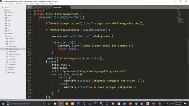
Task: Open usuarios.php in the sidebar
Action: [12, 62]
